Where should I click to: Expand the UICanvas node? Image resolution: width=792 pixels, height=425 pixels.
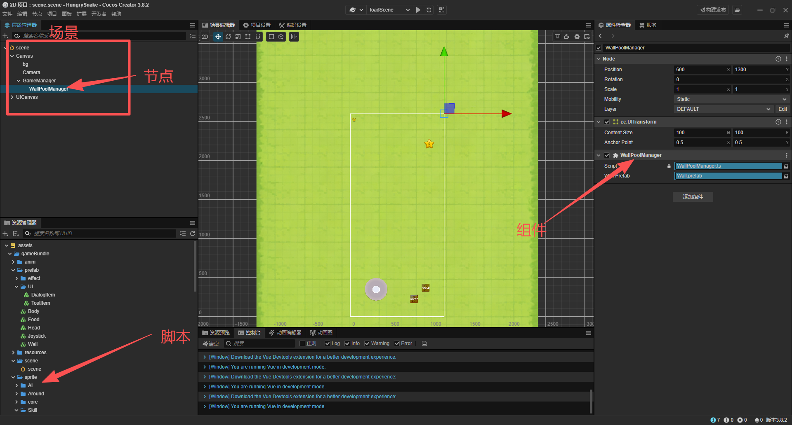pos(12,97)
